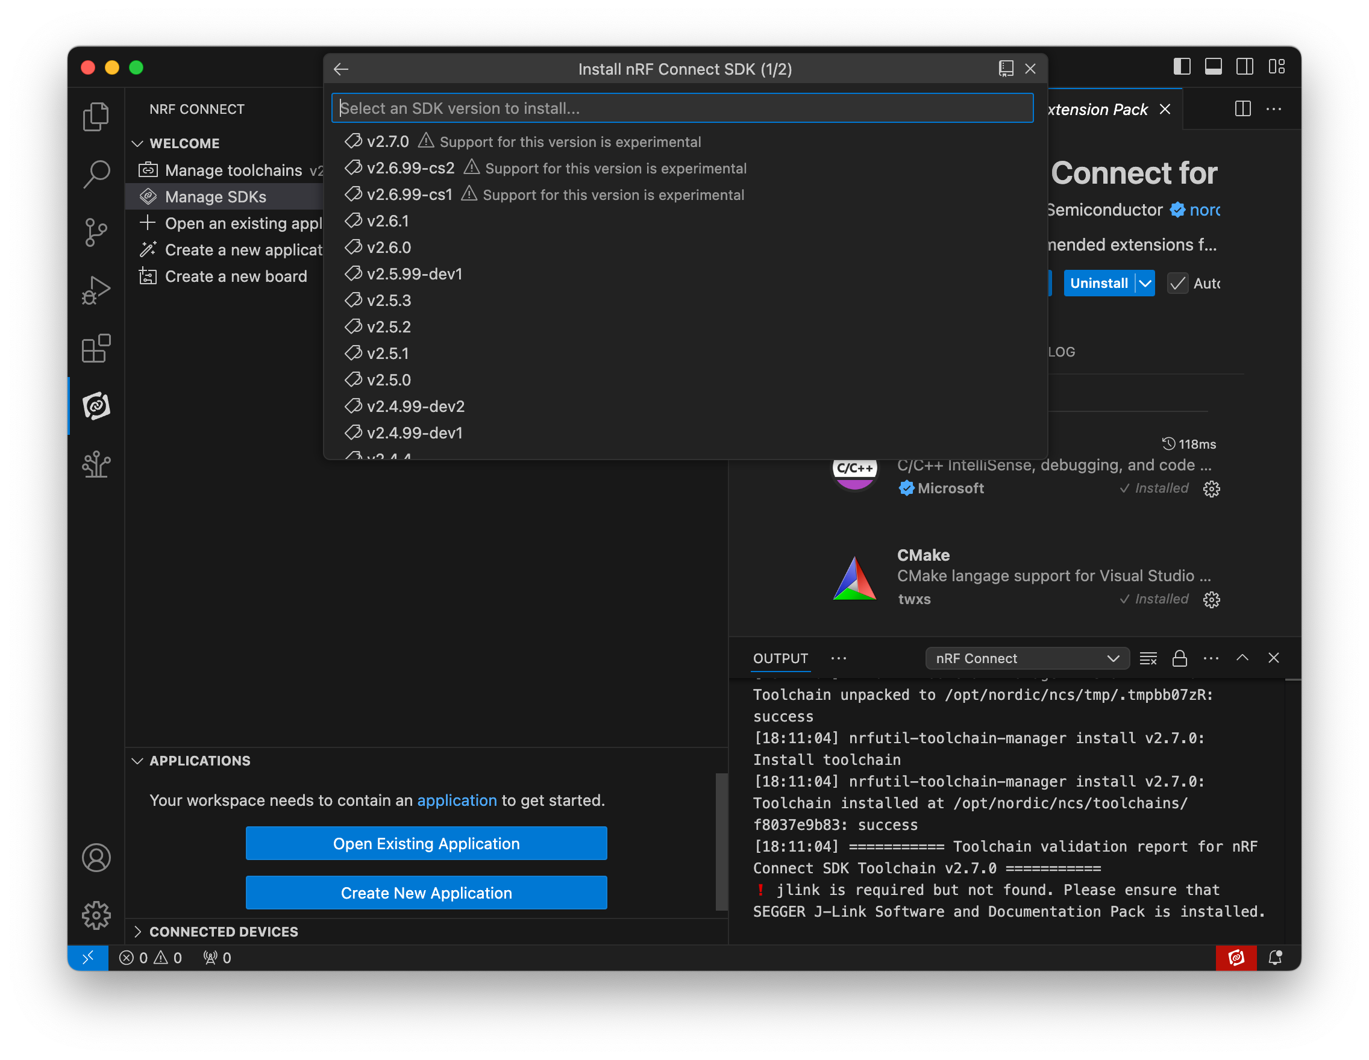
Task: Click Create a new board item
Action: 224,276
